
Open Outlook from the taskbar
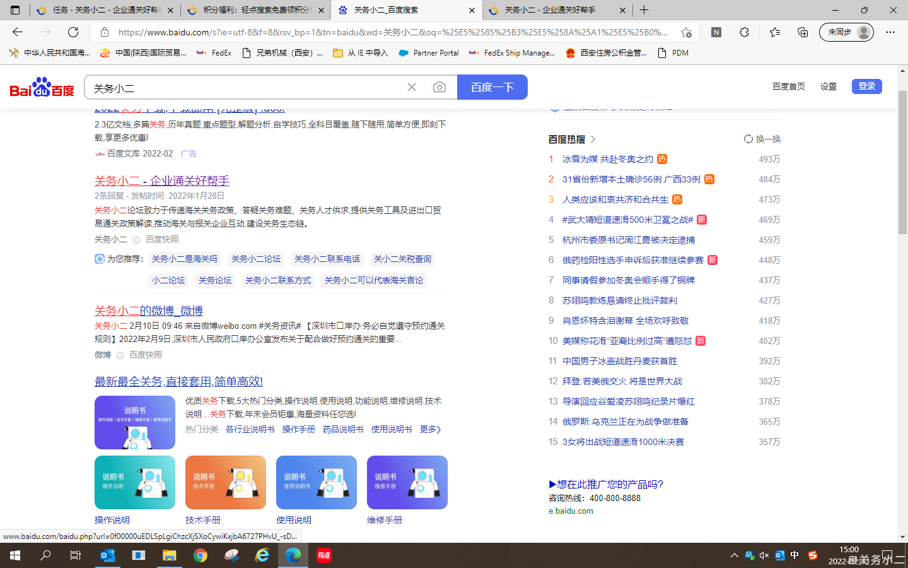[x=108, y=555]
